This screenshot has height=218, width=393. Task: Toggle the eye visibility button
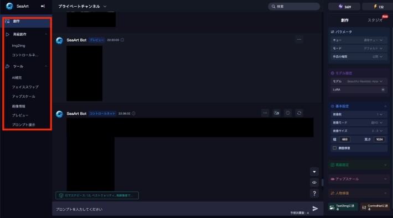pyautogui.click(x=314, y=183)
